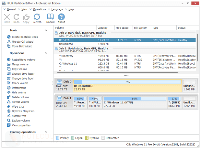Click the Disk 1 Basic GPT label in map

[64, 102]
